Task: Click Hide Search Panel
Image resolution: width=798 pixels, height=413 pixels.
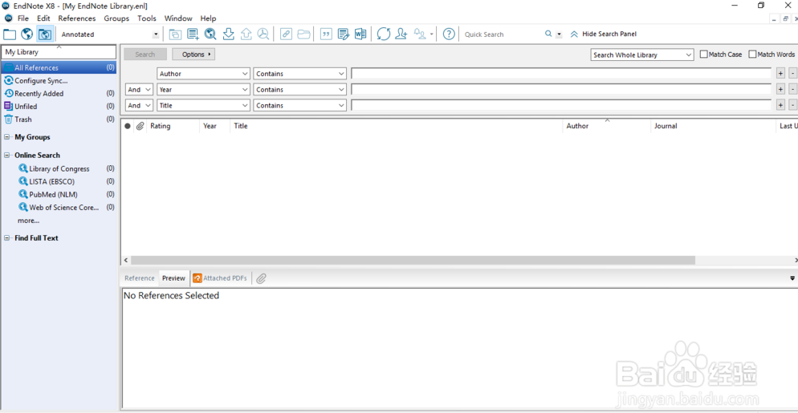Action: (609, 34)
